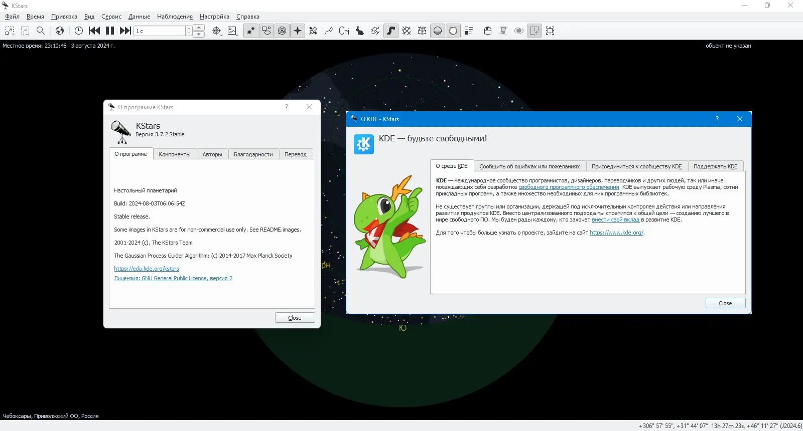Image resolution: width=803 pixels, height=431 pixels.
Task: Follow the свободного программного обеспечения link
Action: [x=569, y=187]
